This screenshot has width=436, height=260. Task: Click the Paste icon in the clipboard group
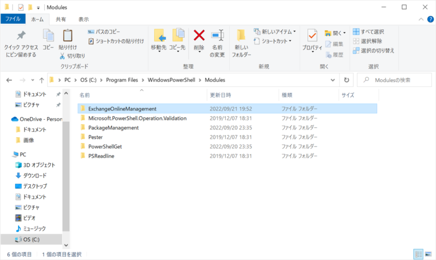(68, 36)
